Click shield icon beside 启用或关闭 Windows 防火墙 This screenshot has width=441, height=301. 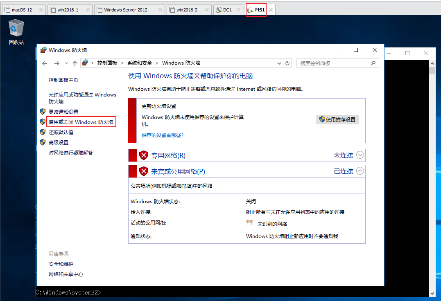point(43,122)
